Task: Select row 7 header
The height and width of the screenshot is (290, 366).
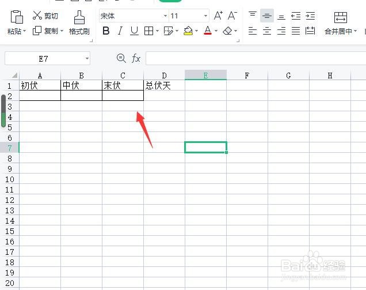Action: [10, 148]
